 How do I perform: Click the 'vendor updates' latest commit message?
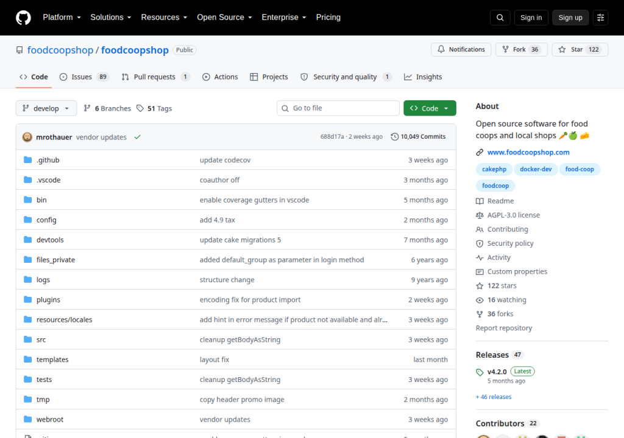click(x=101, y=137)
